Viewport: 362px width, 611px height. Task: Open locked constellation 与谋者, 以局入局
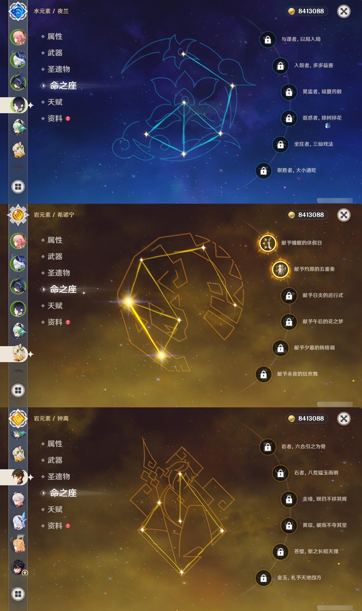(x=268, y=40)
